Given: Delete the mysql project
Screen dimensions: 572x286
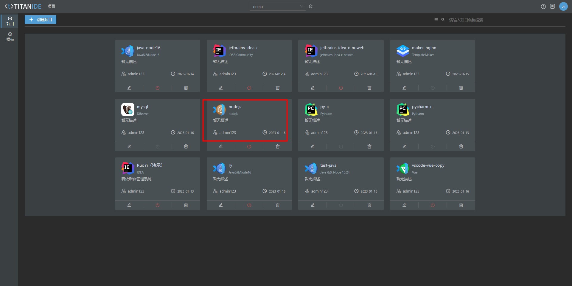Looking at the screenshot, I should coord(186,146).
